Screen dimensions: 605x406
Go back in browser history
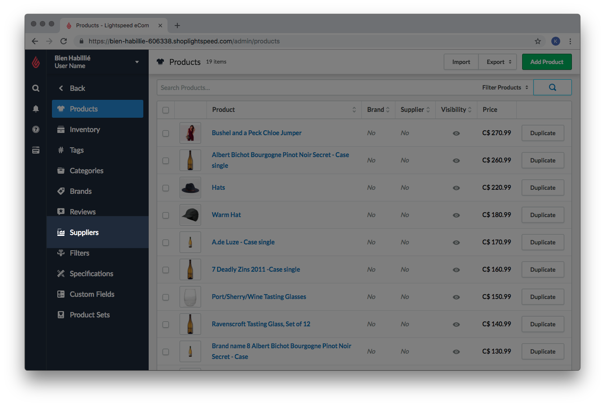point(35,41)
